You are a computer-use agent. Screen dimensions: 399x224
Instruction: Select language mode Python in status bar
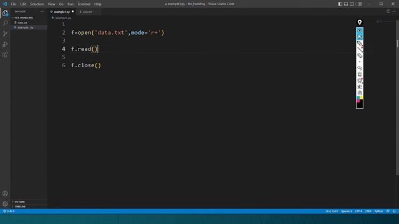tap(378, 212)
